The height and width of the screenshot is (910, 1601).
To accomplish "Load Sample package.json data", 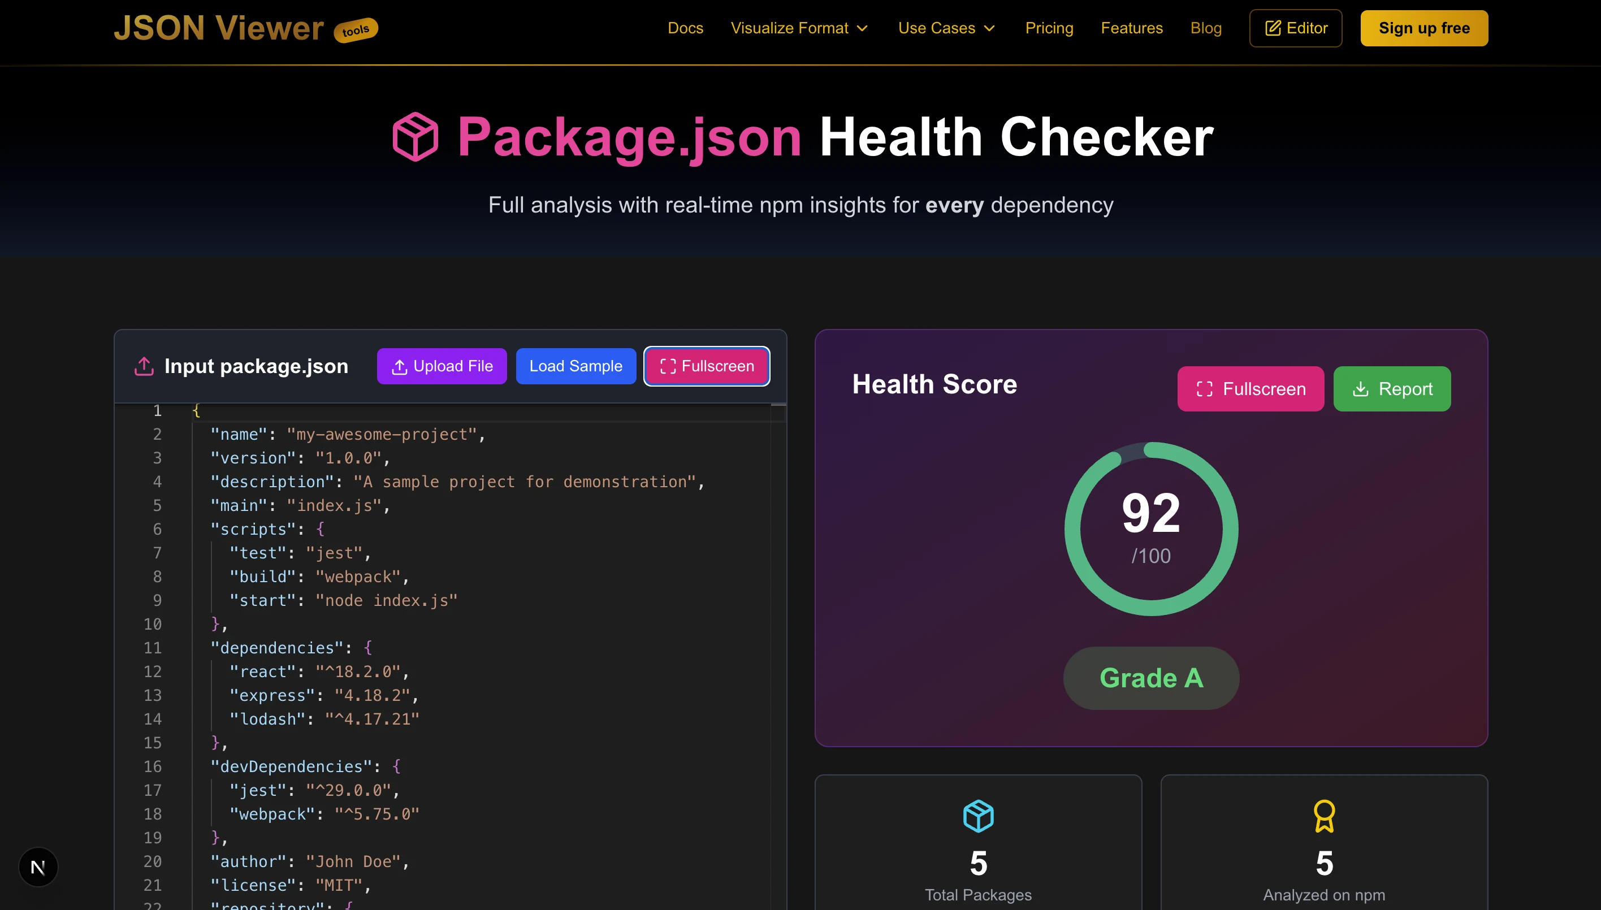I will pyautogui.click(x=576, y=366).
